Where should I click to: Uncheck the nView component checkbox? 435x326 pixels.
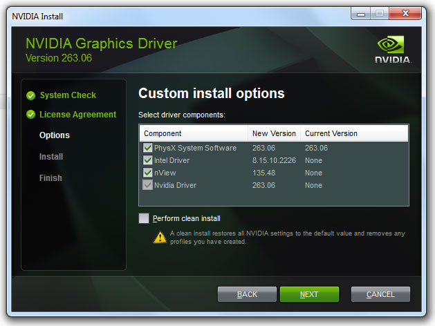147,173
